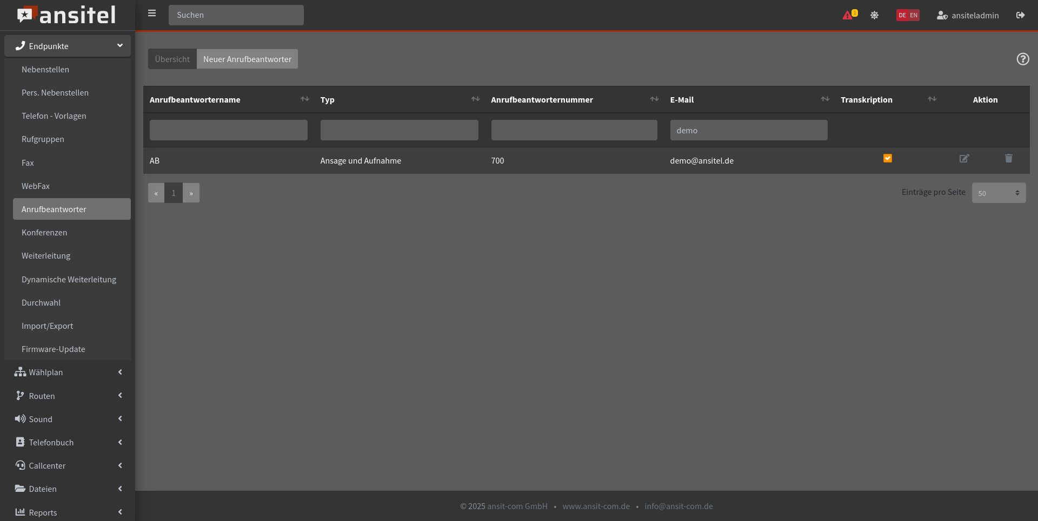Expand the Wählplan sidebar section
Image resolution: width=1038 pixels, height=521 pixels.
click(x=68, y=373)
